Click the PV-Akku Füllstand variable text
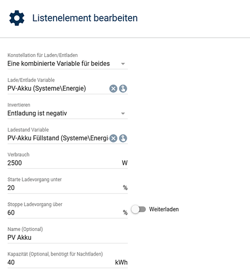 pos(58,138)
